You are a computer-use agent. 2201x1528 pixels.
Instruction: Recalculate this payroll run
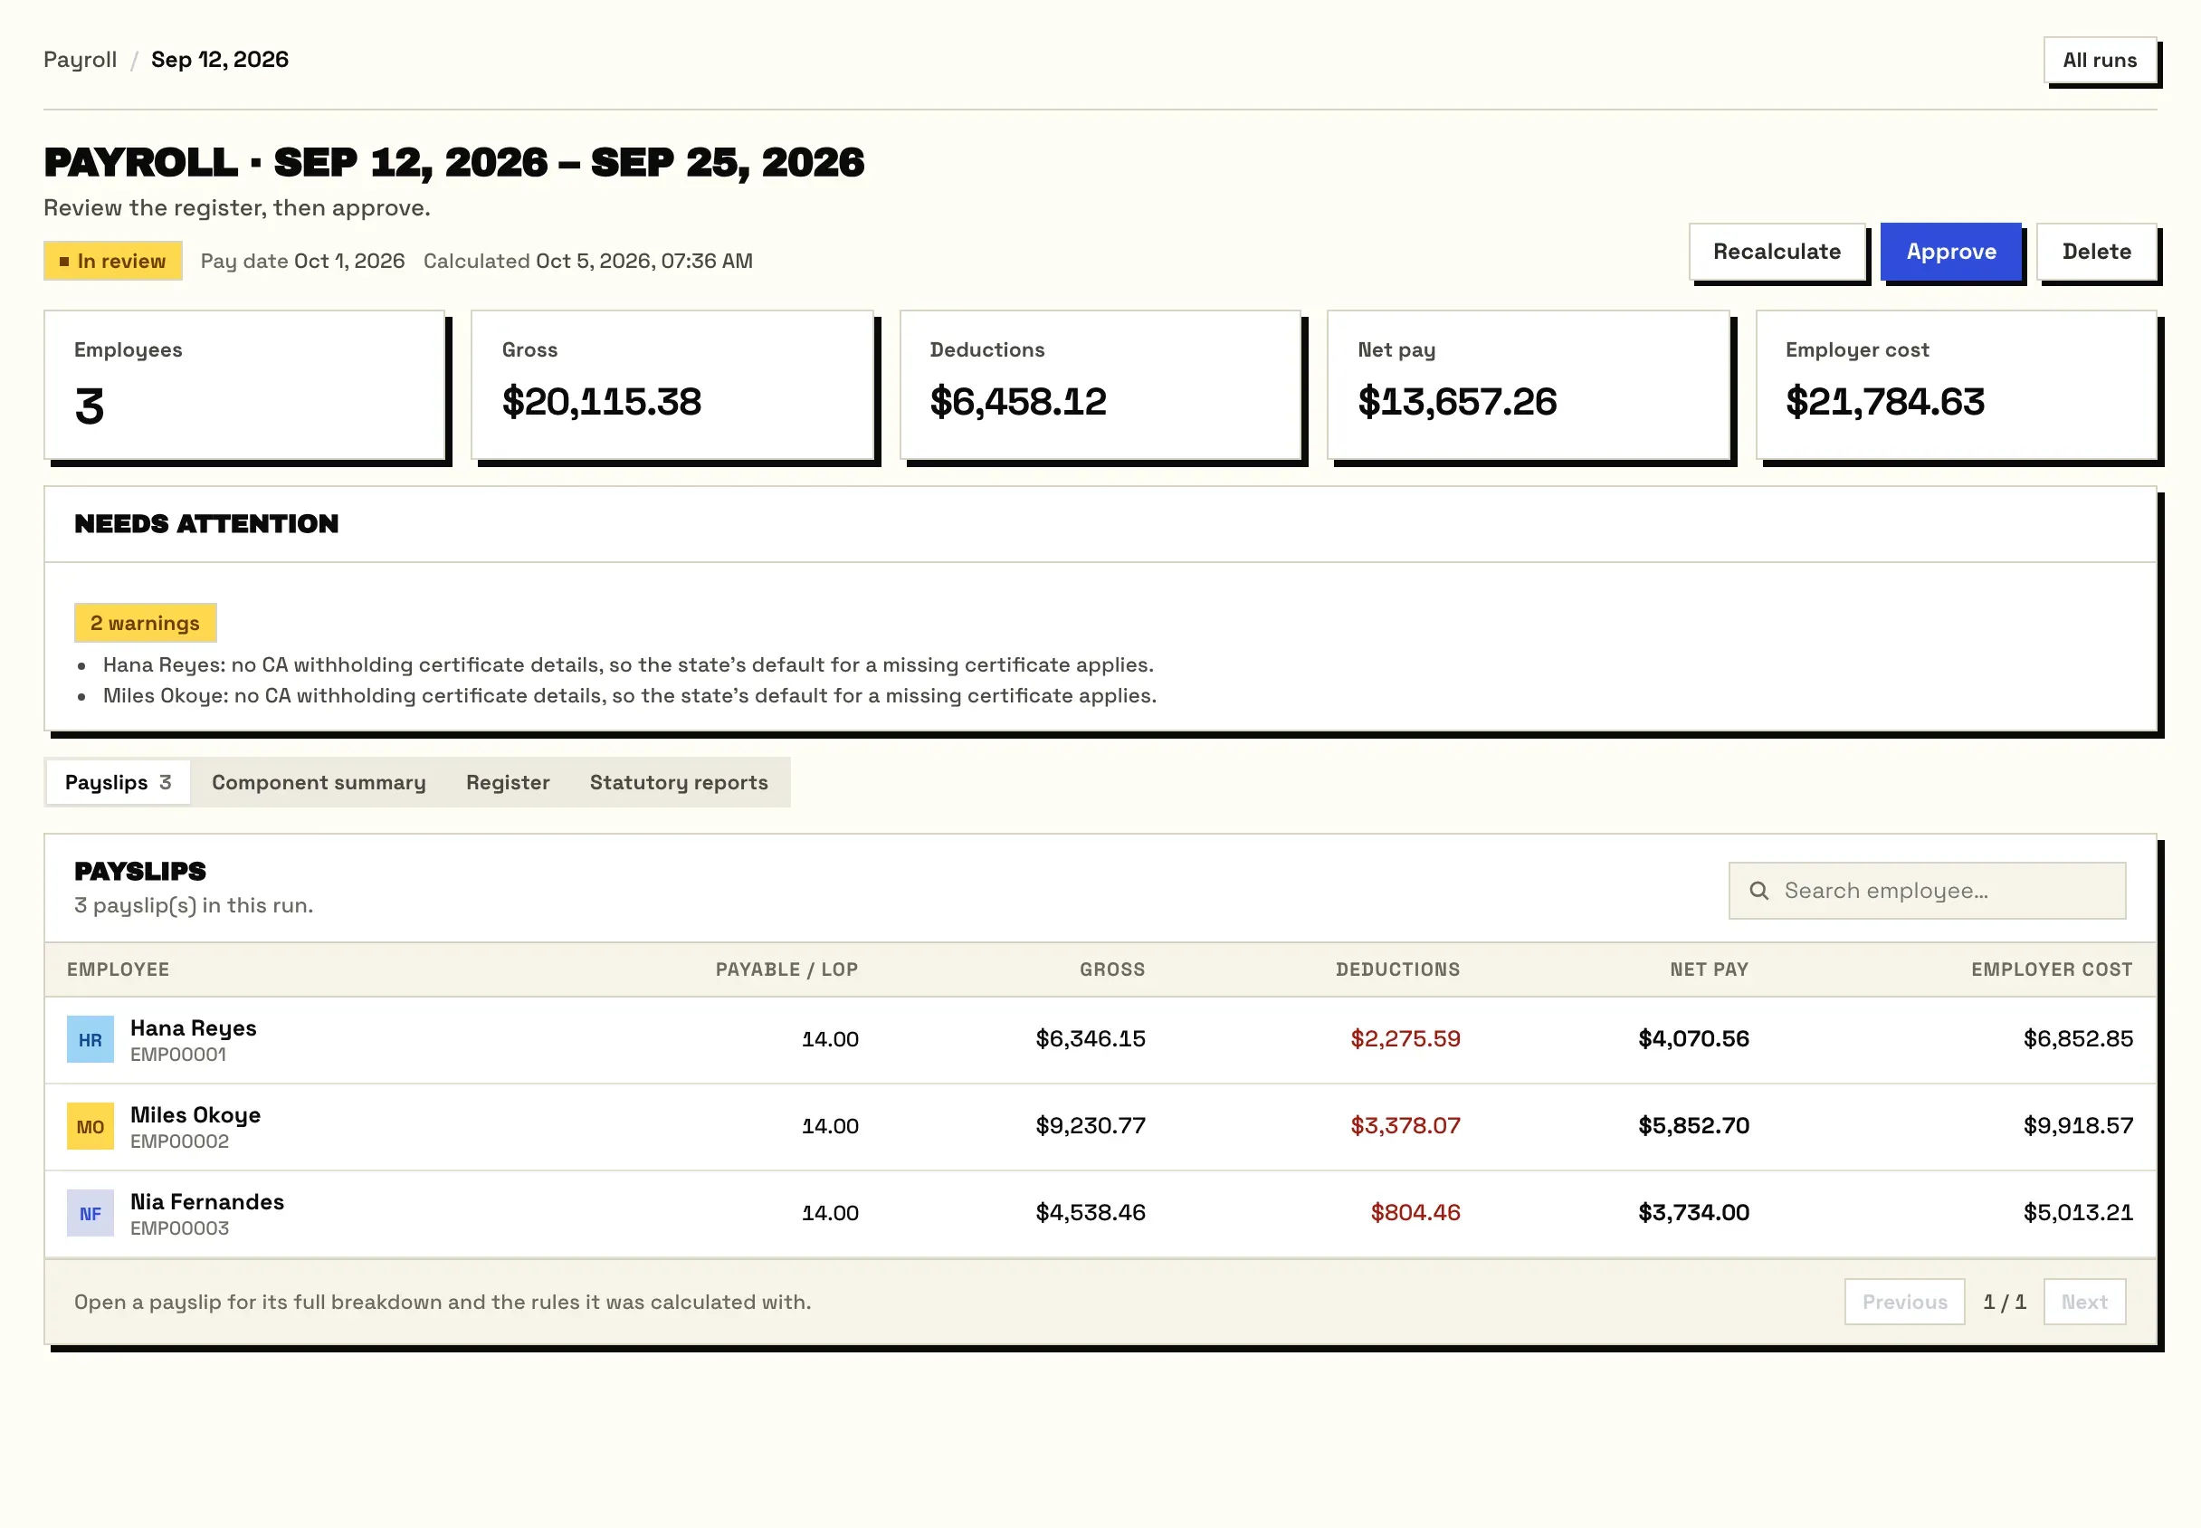[x=1777, y=252]
